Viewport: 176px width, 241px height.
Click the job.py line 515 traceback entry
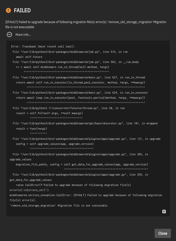70,52
